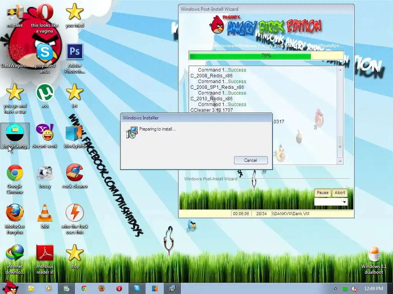Click the Windows Installer dialog title bar
This screenshot has width=393, height=294.
pyautogui.click(x=196, y=118)
